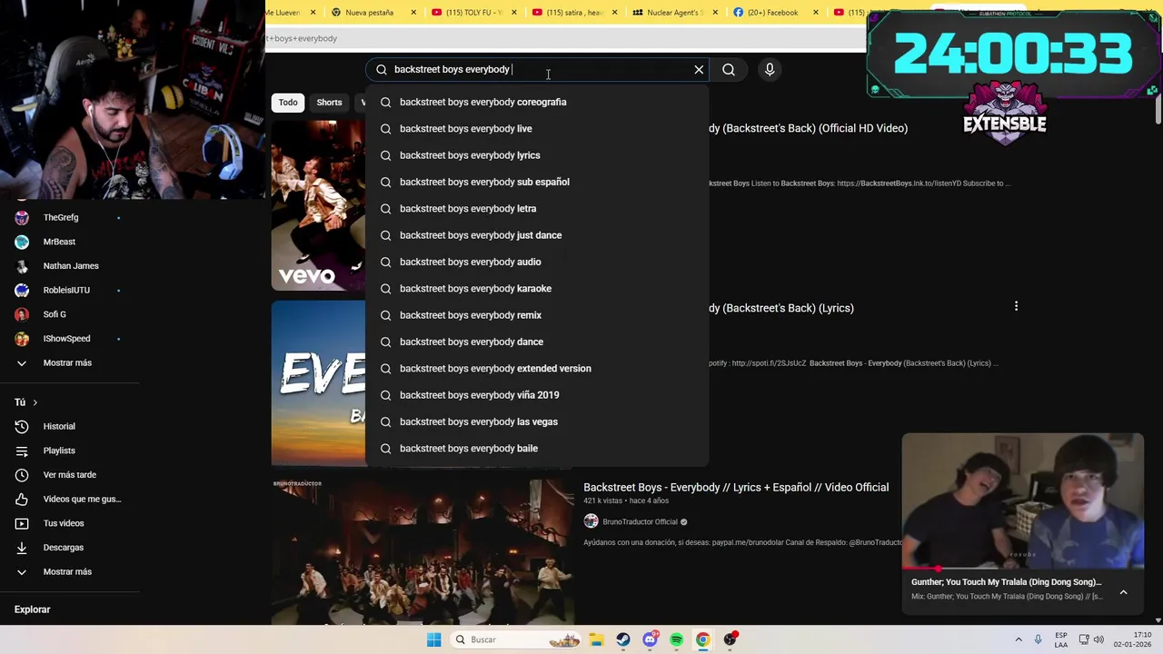Select suggestion 'backstreet boys everybody lyrics'
Viewport: 1163px width, 654px height.
point(537,155)
